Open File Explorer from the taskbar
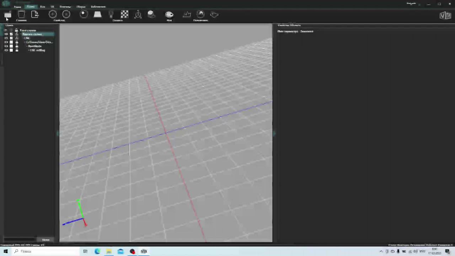The image size is (455, 256). pos(109,251)
